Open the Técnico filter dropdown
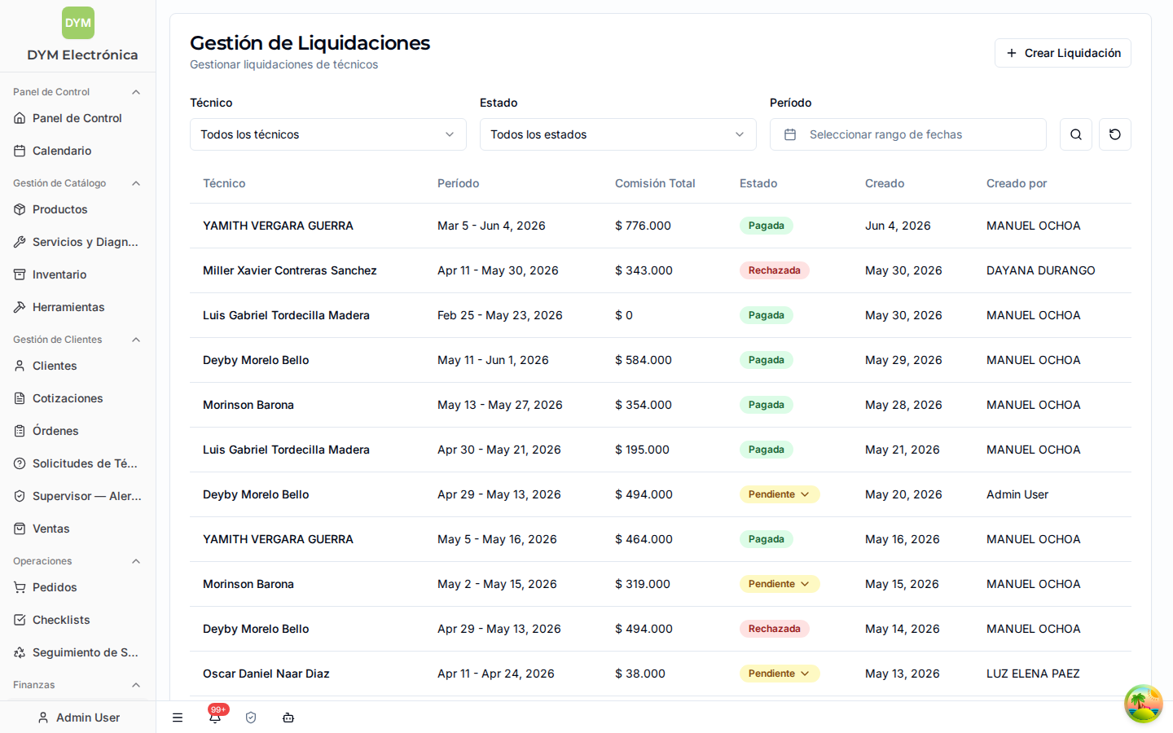Screen dimensions: 1173x733 pos(328,134)
